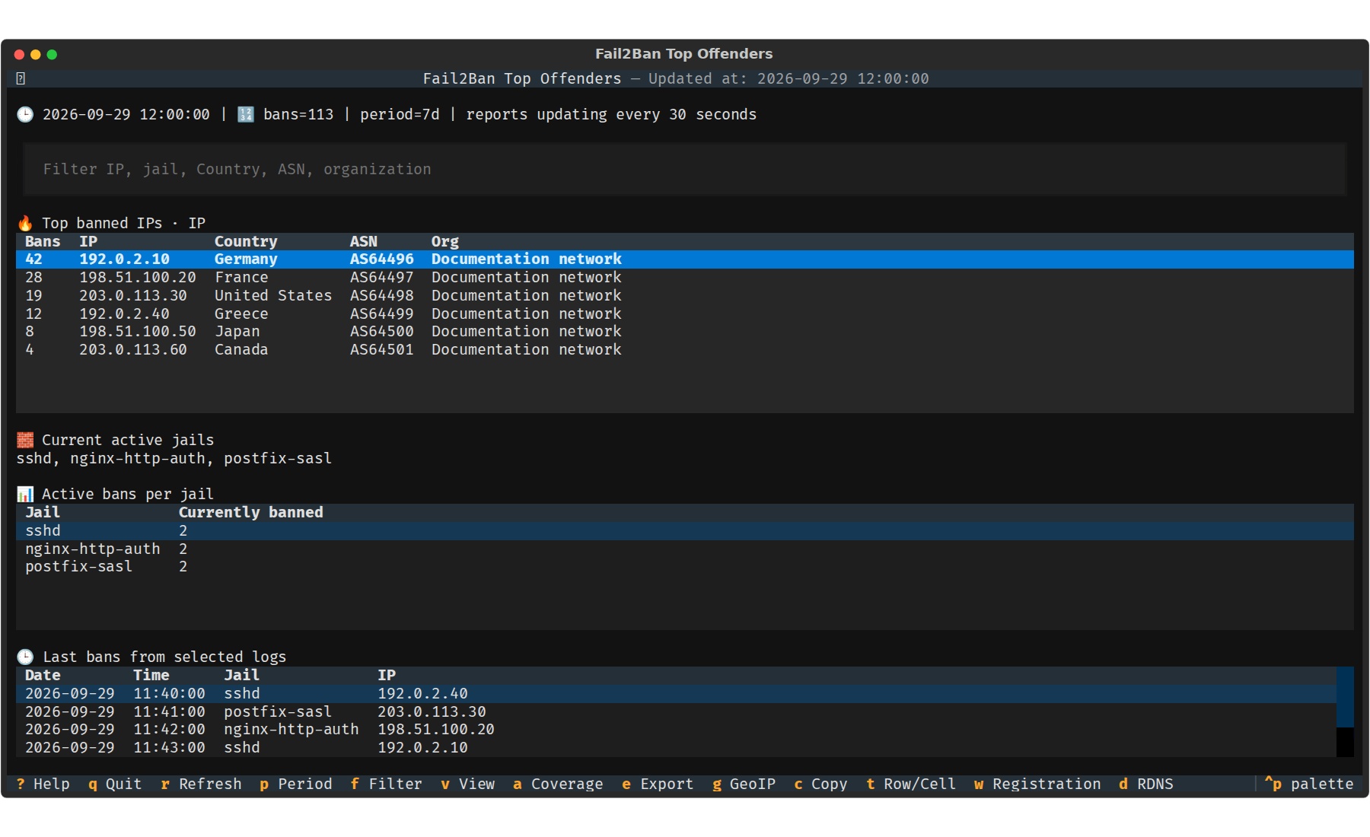
Task: Open Registration from the footer
Action: pyautogui.click(x=1037, y=784)
